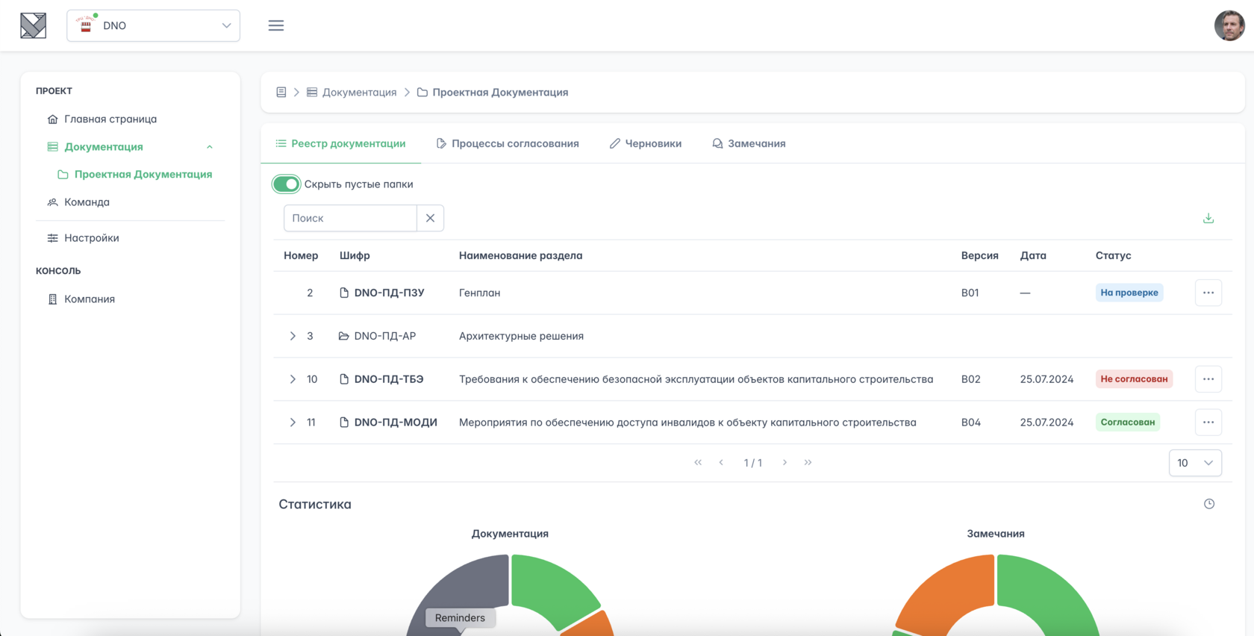
Task: Click the orange segment of Замечания chart
Action: (x=946, y=593)
